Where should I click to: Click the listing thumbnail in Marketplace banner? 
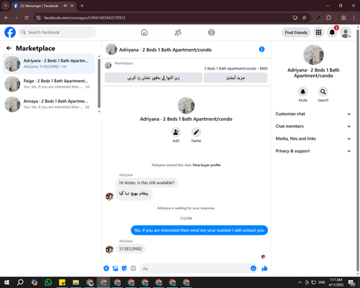pyautogui.click(x=108, y=65)
